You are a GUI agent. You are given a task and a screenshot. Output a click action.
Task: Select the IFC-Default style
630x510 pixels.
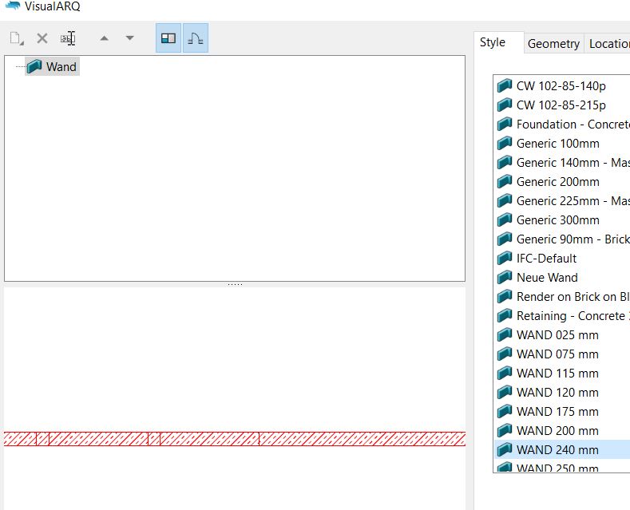pos(562,259)
